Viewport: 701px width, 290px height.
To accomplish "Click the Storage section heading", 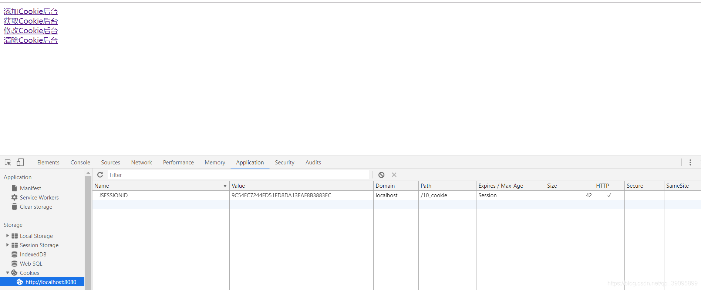I will click(x=13, y=225).
